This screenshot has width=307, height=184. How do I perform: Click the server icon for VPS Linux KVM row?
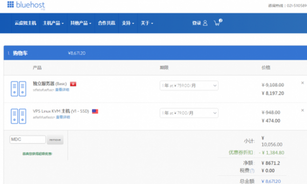point(18,116)
